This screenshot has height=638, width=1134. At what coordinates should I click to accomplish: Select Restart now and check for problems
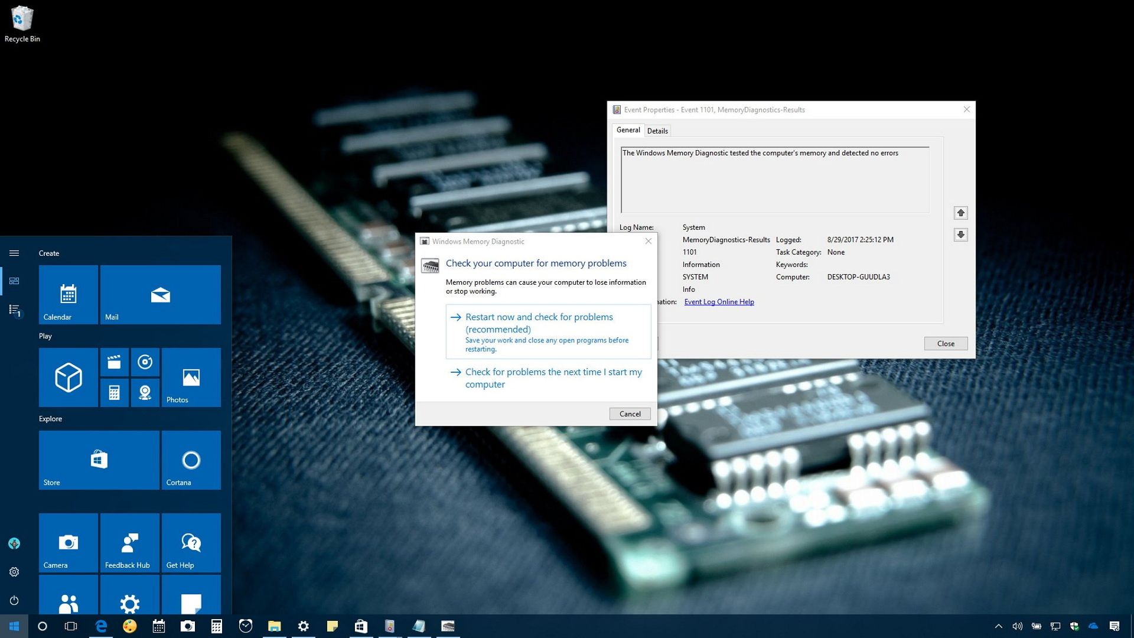point(538,323)
